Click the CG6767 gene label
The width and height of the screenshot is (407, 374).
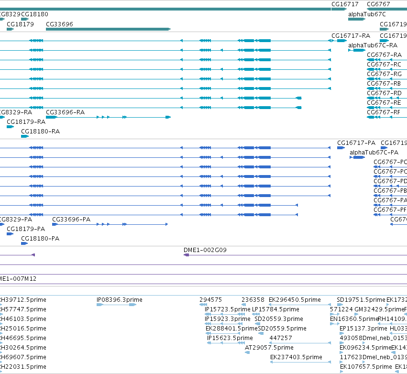pyautogui.click(x=378, y=4)
